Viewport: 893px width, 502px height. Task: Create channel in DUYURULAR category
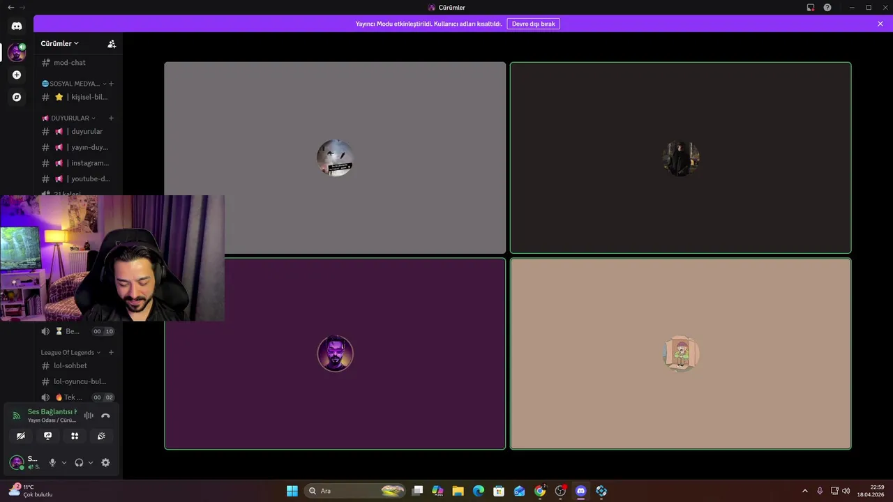click(111, 118)
